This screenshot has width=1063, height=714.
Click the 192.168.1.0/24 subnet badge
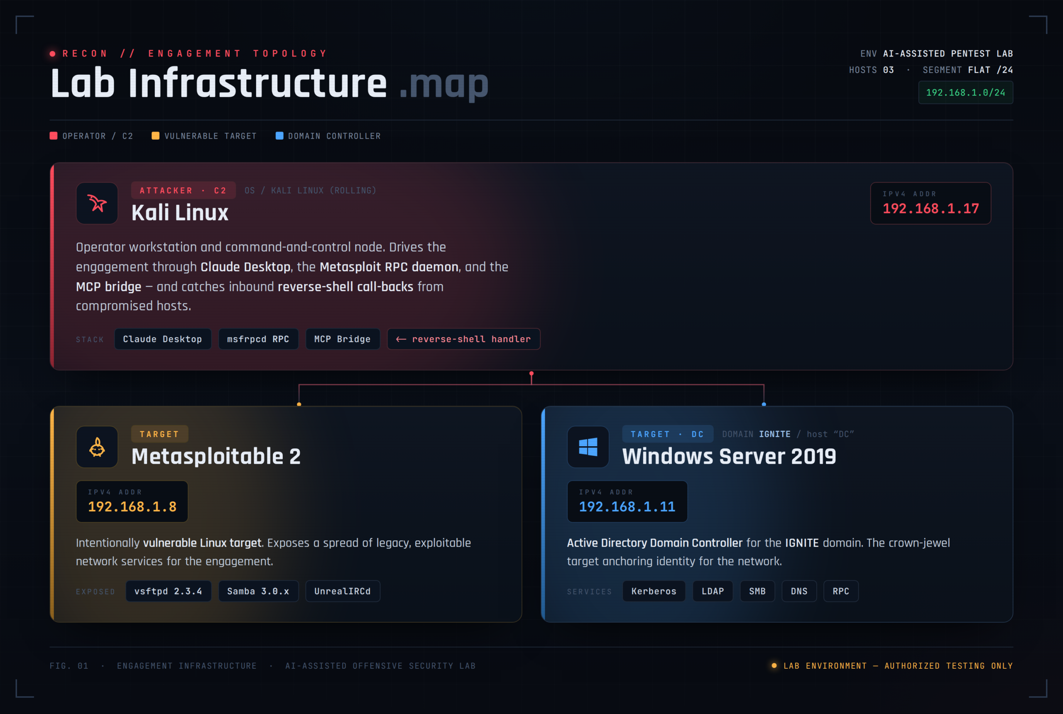click(965, 93)
